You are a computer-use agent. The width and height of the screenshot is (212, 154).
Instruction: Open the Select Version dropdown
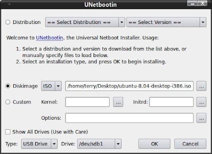point(166,22)
